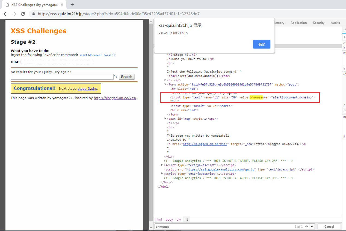Click the blogged-on.de href in the DevTools source
This screenshot has width=346, height=231.
click(205, 144)
